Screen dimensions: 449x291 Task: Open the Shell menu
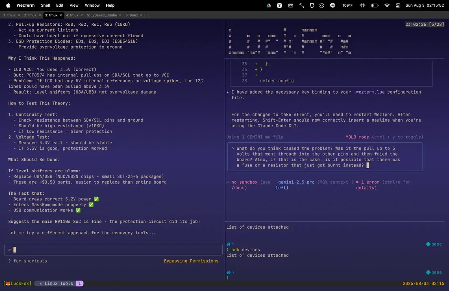coord(45,6)
